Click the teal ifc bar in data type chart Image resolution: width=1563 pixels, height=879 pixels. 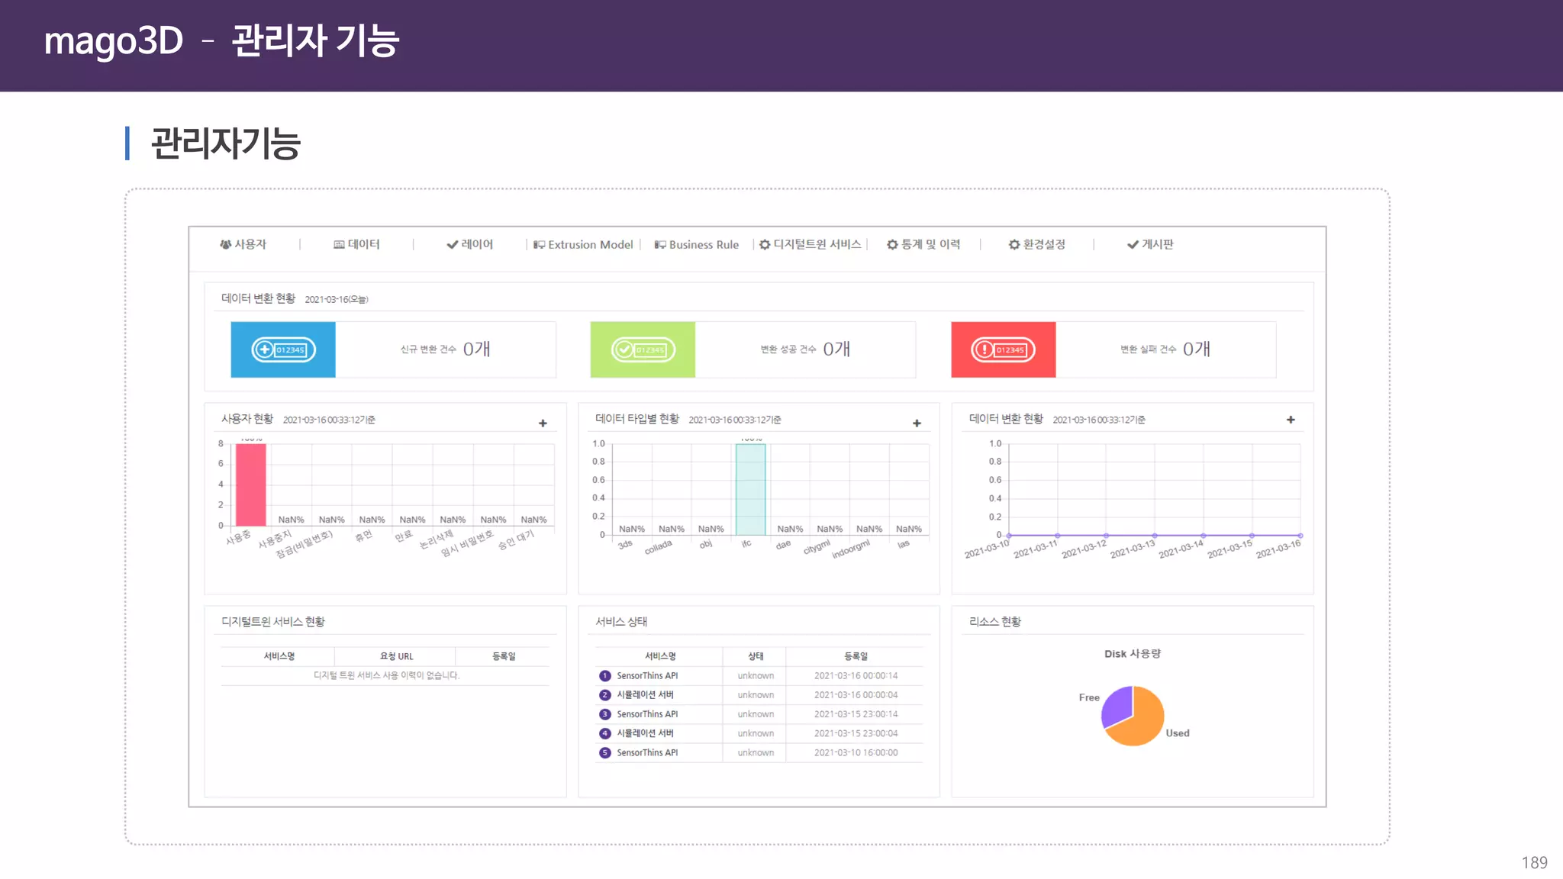(x=750, y=489)
